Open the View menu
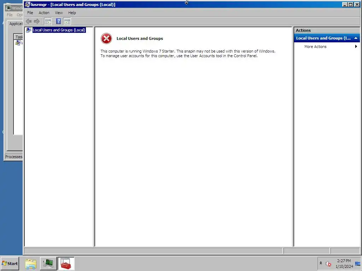This screenshot has width=362, height=271. click(x=59, y=13)
